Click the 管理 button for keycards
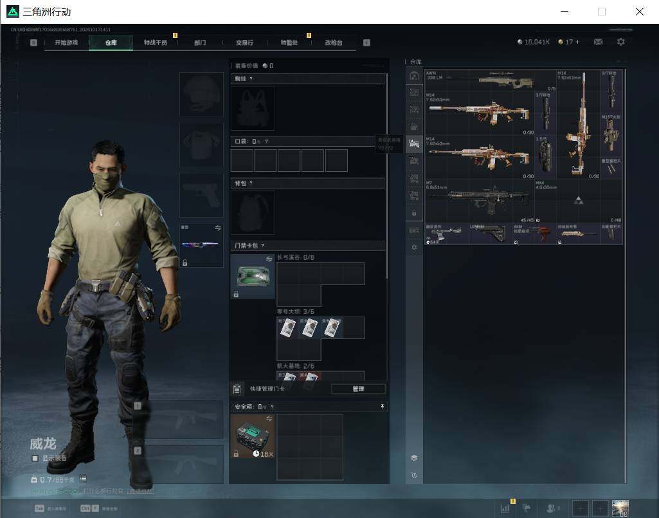The width and height of the screenshot is (659, 518). (358, 389)
